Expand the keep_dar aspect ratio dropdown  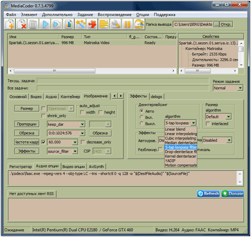[82, 124]
